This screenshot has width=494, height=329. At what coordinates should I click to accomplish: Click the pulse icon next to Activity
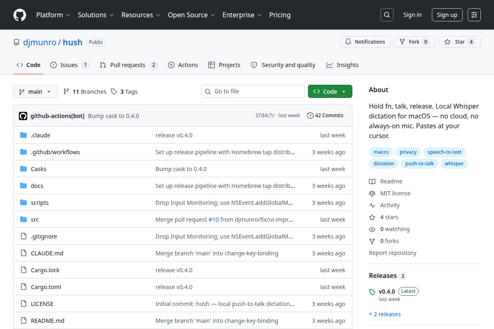[x=372, y=205]
